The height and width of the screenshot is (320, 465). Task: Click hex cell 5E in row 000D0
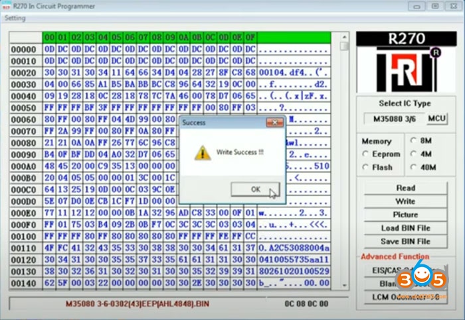point(49,201)
